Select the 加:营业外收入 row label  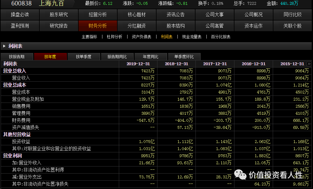pyautogui.click(x=26, y=163)
